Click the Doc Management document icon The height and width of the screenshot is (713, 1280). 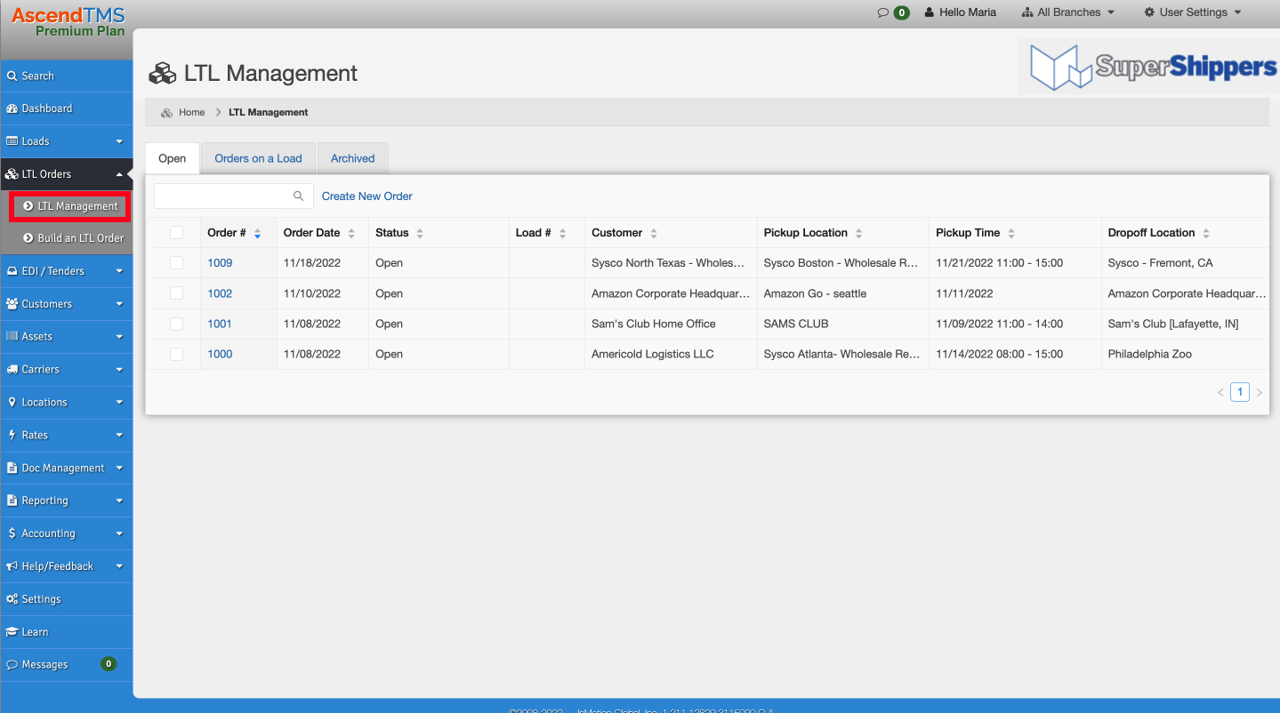click(12, 469)
